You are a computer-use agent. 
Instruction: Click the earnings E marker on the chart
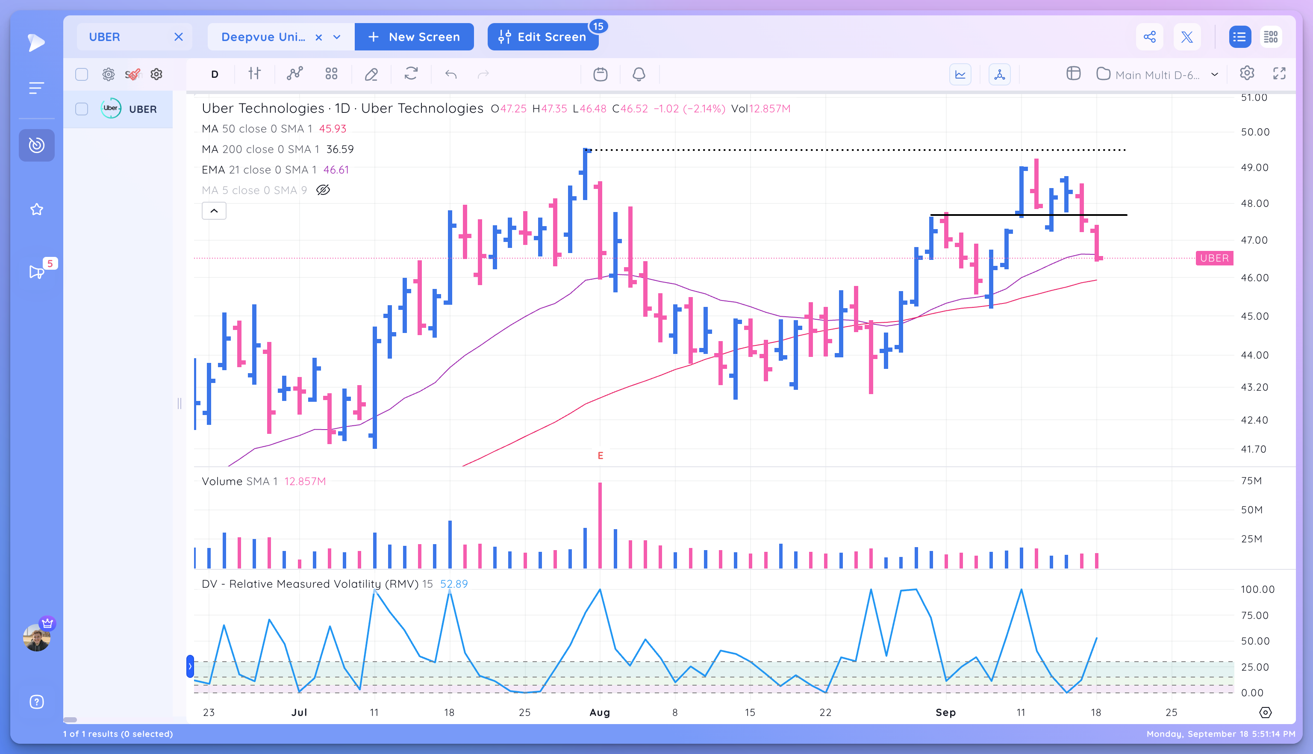pyautogui.click(x=601, y=456)
